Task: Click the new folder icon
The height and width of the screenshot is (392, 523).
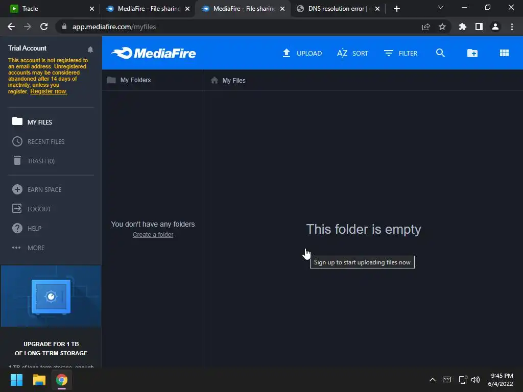Action: tap(472, 53)
